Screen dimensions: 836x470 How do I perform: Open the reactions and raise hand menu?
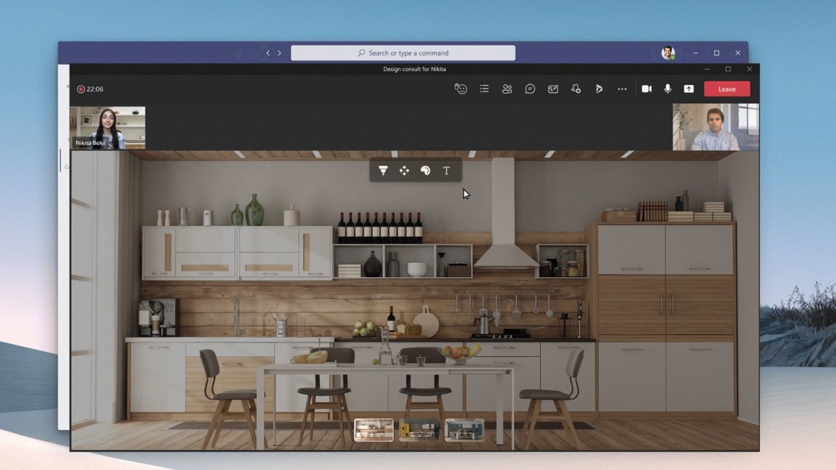[460, 89]
